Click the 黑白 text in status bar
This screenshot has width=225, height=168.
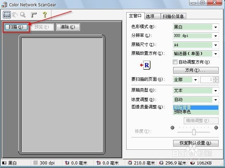coord(12,163)
